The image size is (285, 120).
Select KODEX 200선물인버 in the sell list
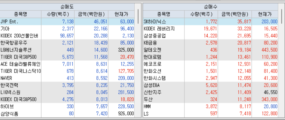[67, 36]
